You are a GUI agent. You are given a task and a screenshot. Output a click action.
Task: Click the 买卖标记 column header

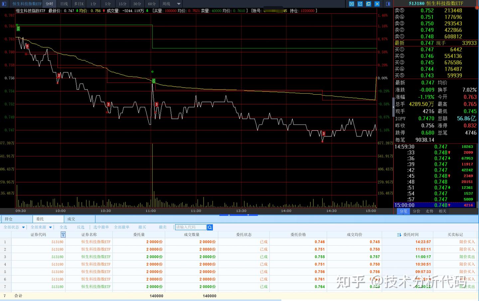tap(455, 235)
